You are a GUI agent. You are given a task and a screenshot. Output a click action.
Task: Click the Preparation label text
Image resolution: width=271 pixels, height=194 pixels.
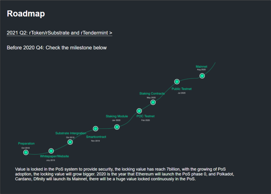(26, 144)
